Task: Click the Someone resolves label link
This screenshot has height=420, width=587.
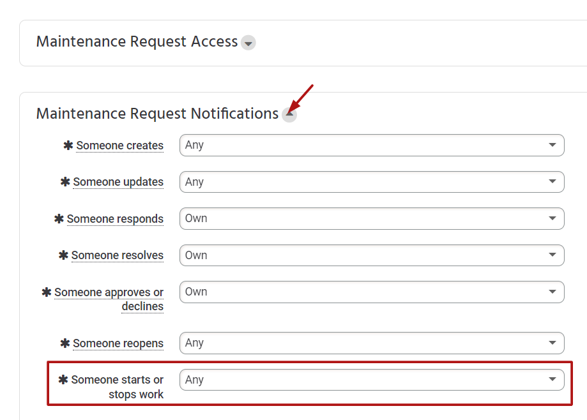Action: click(x=118, y=255)
